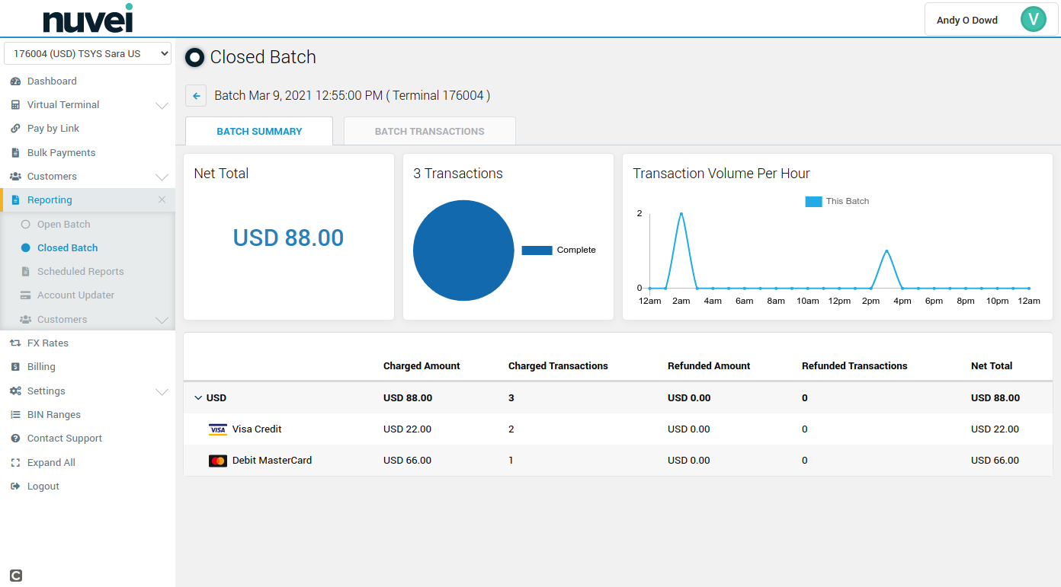Click the FX Rates exchange icon
Image resolution: width=1061 pixels, height=587 pixels.
pos(15,343)
